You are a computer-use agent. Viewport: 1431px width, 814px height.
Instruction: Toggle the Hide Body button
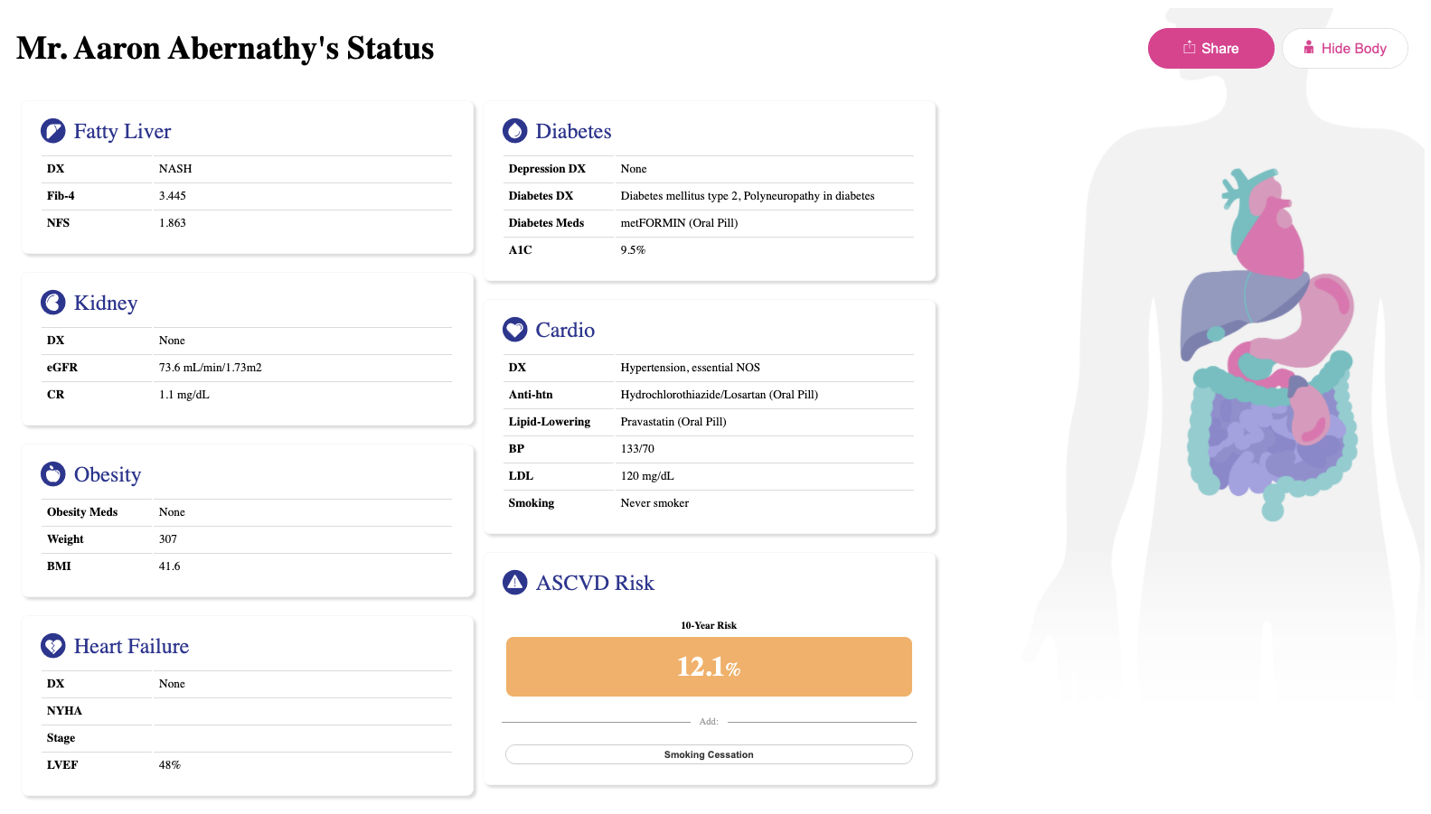coord(1344,49)
